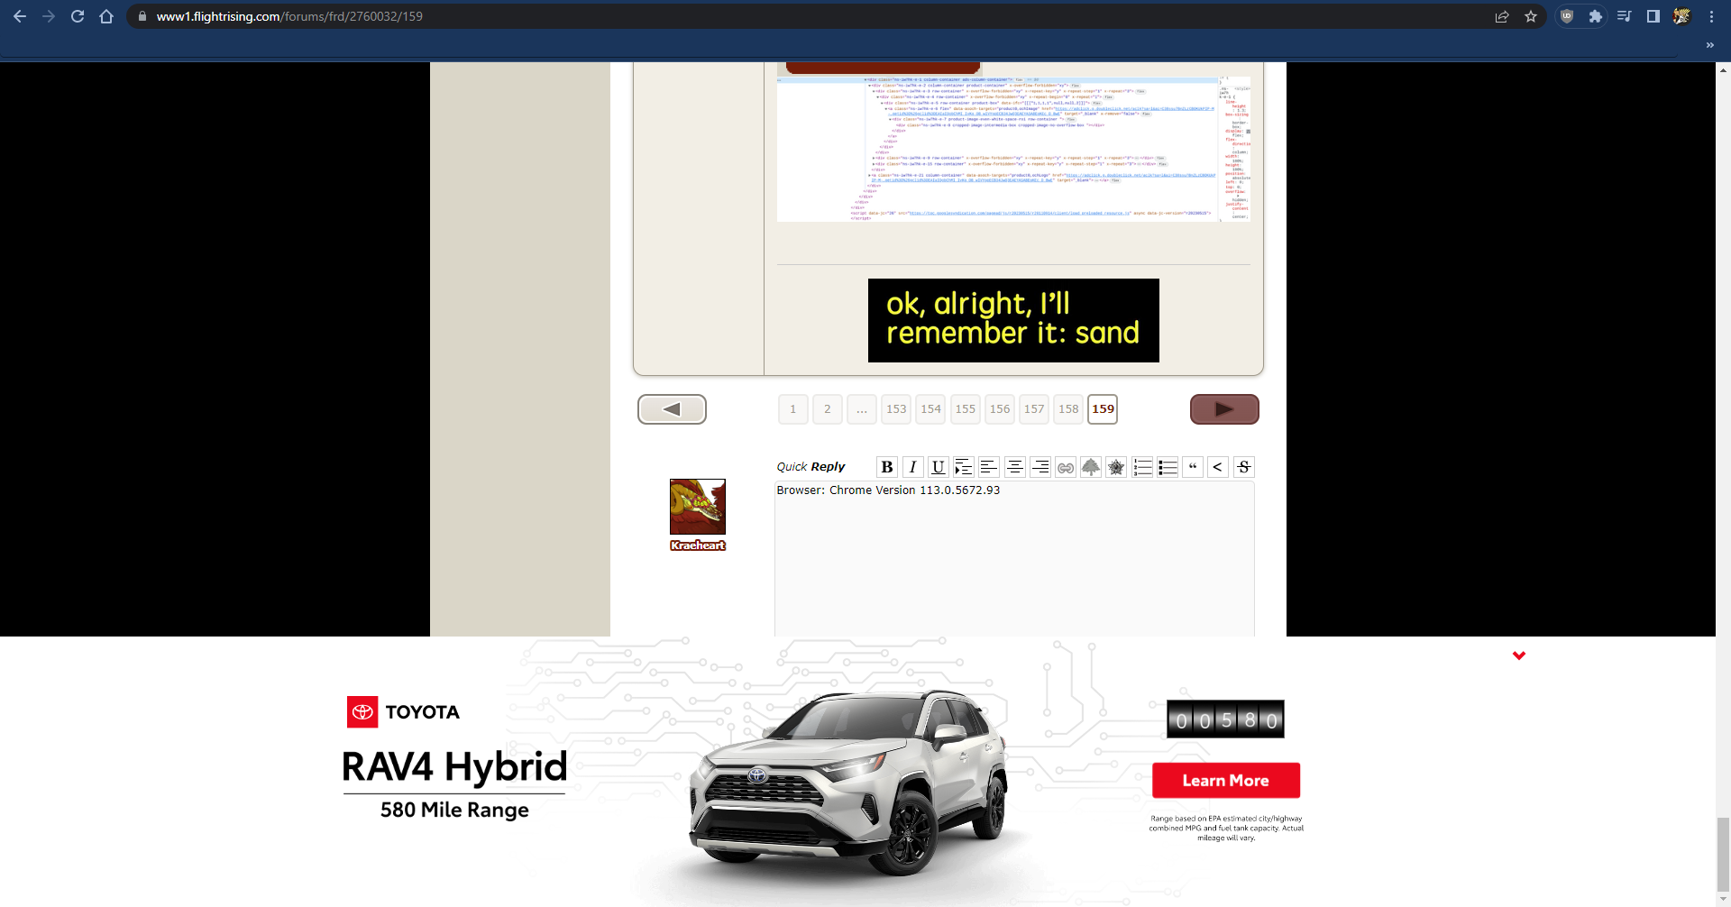Center-align reply text
This screenshot has width=1731, height=907.
[1014, 467]
